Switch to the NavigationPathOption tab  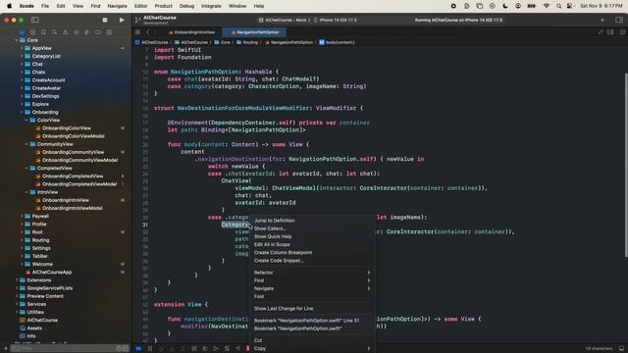255,32
